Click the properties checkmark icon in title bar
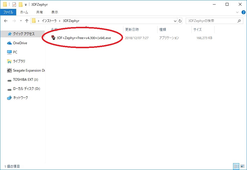This screenshot has width=247, height=170. [x=14, y=5]
